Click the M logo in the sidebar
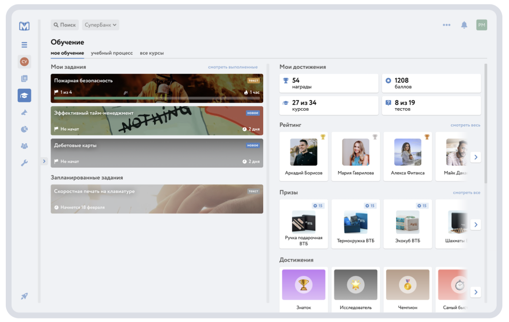Image resolution: width=509 pixels, height=322 pixels. coord(24,26)
